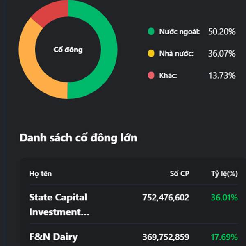Open the State Capital Investment shareholder row
Screen dimensions: 246x246
pos(58,205)
